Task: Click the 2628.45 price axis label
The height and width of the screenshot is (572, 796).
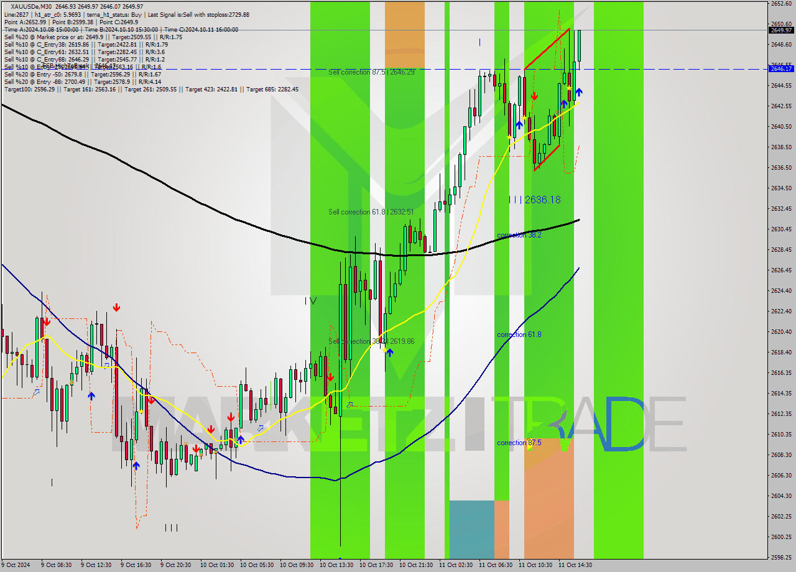Action: click(781, 250)
